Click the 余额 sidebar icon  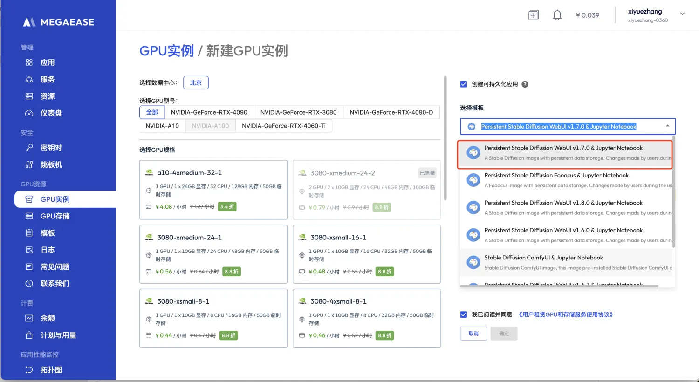29,318
